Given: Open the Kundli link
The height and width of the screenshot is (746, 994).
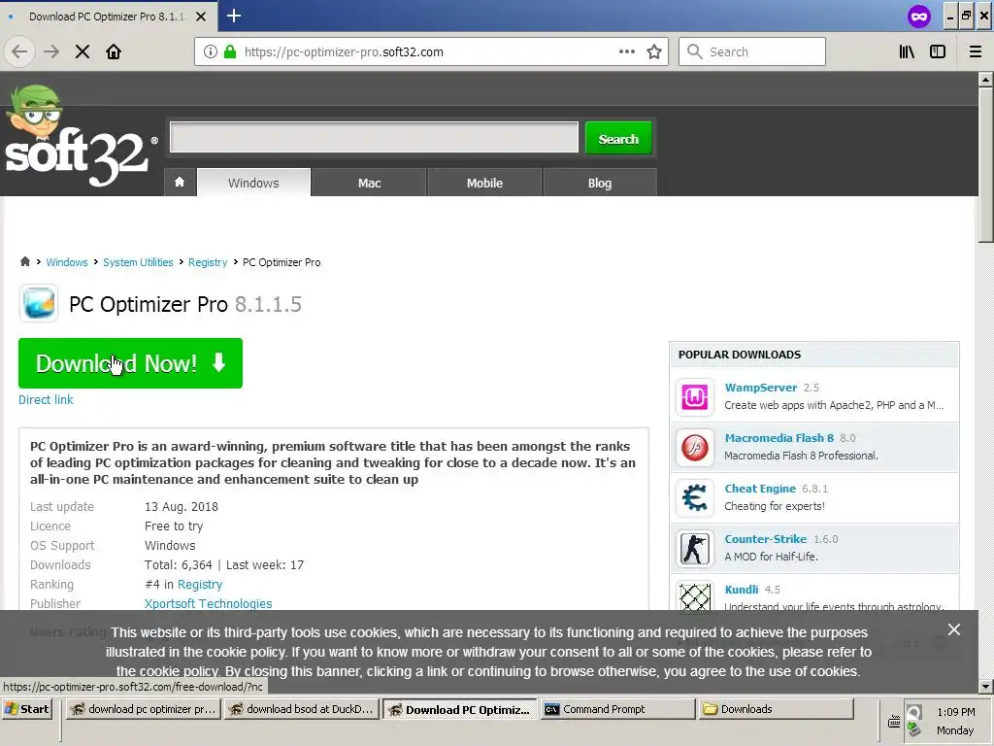Looking at the screenshot, I should point(741,590).
